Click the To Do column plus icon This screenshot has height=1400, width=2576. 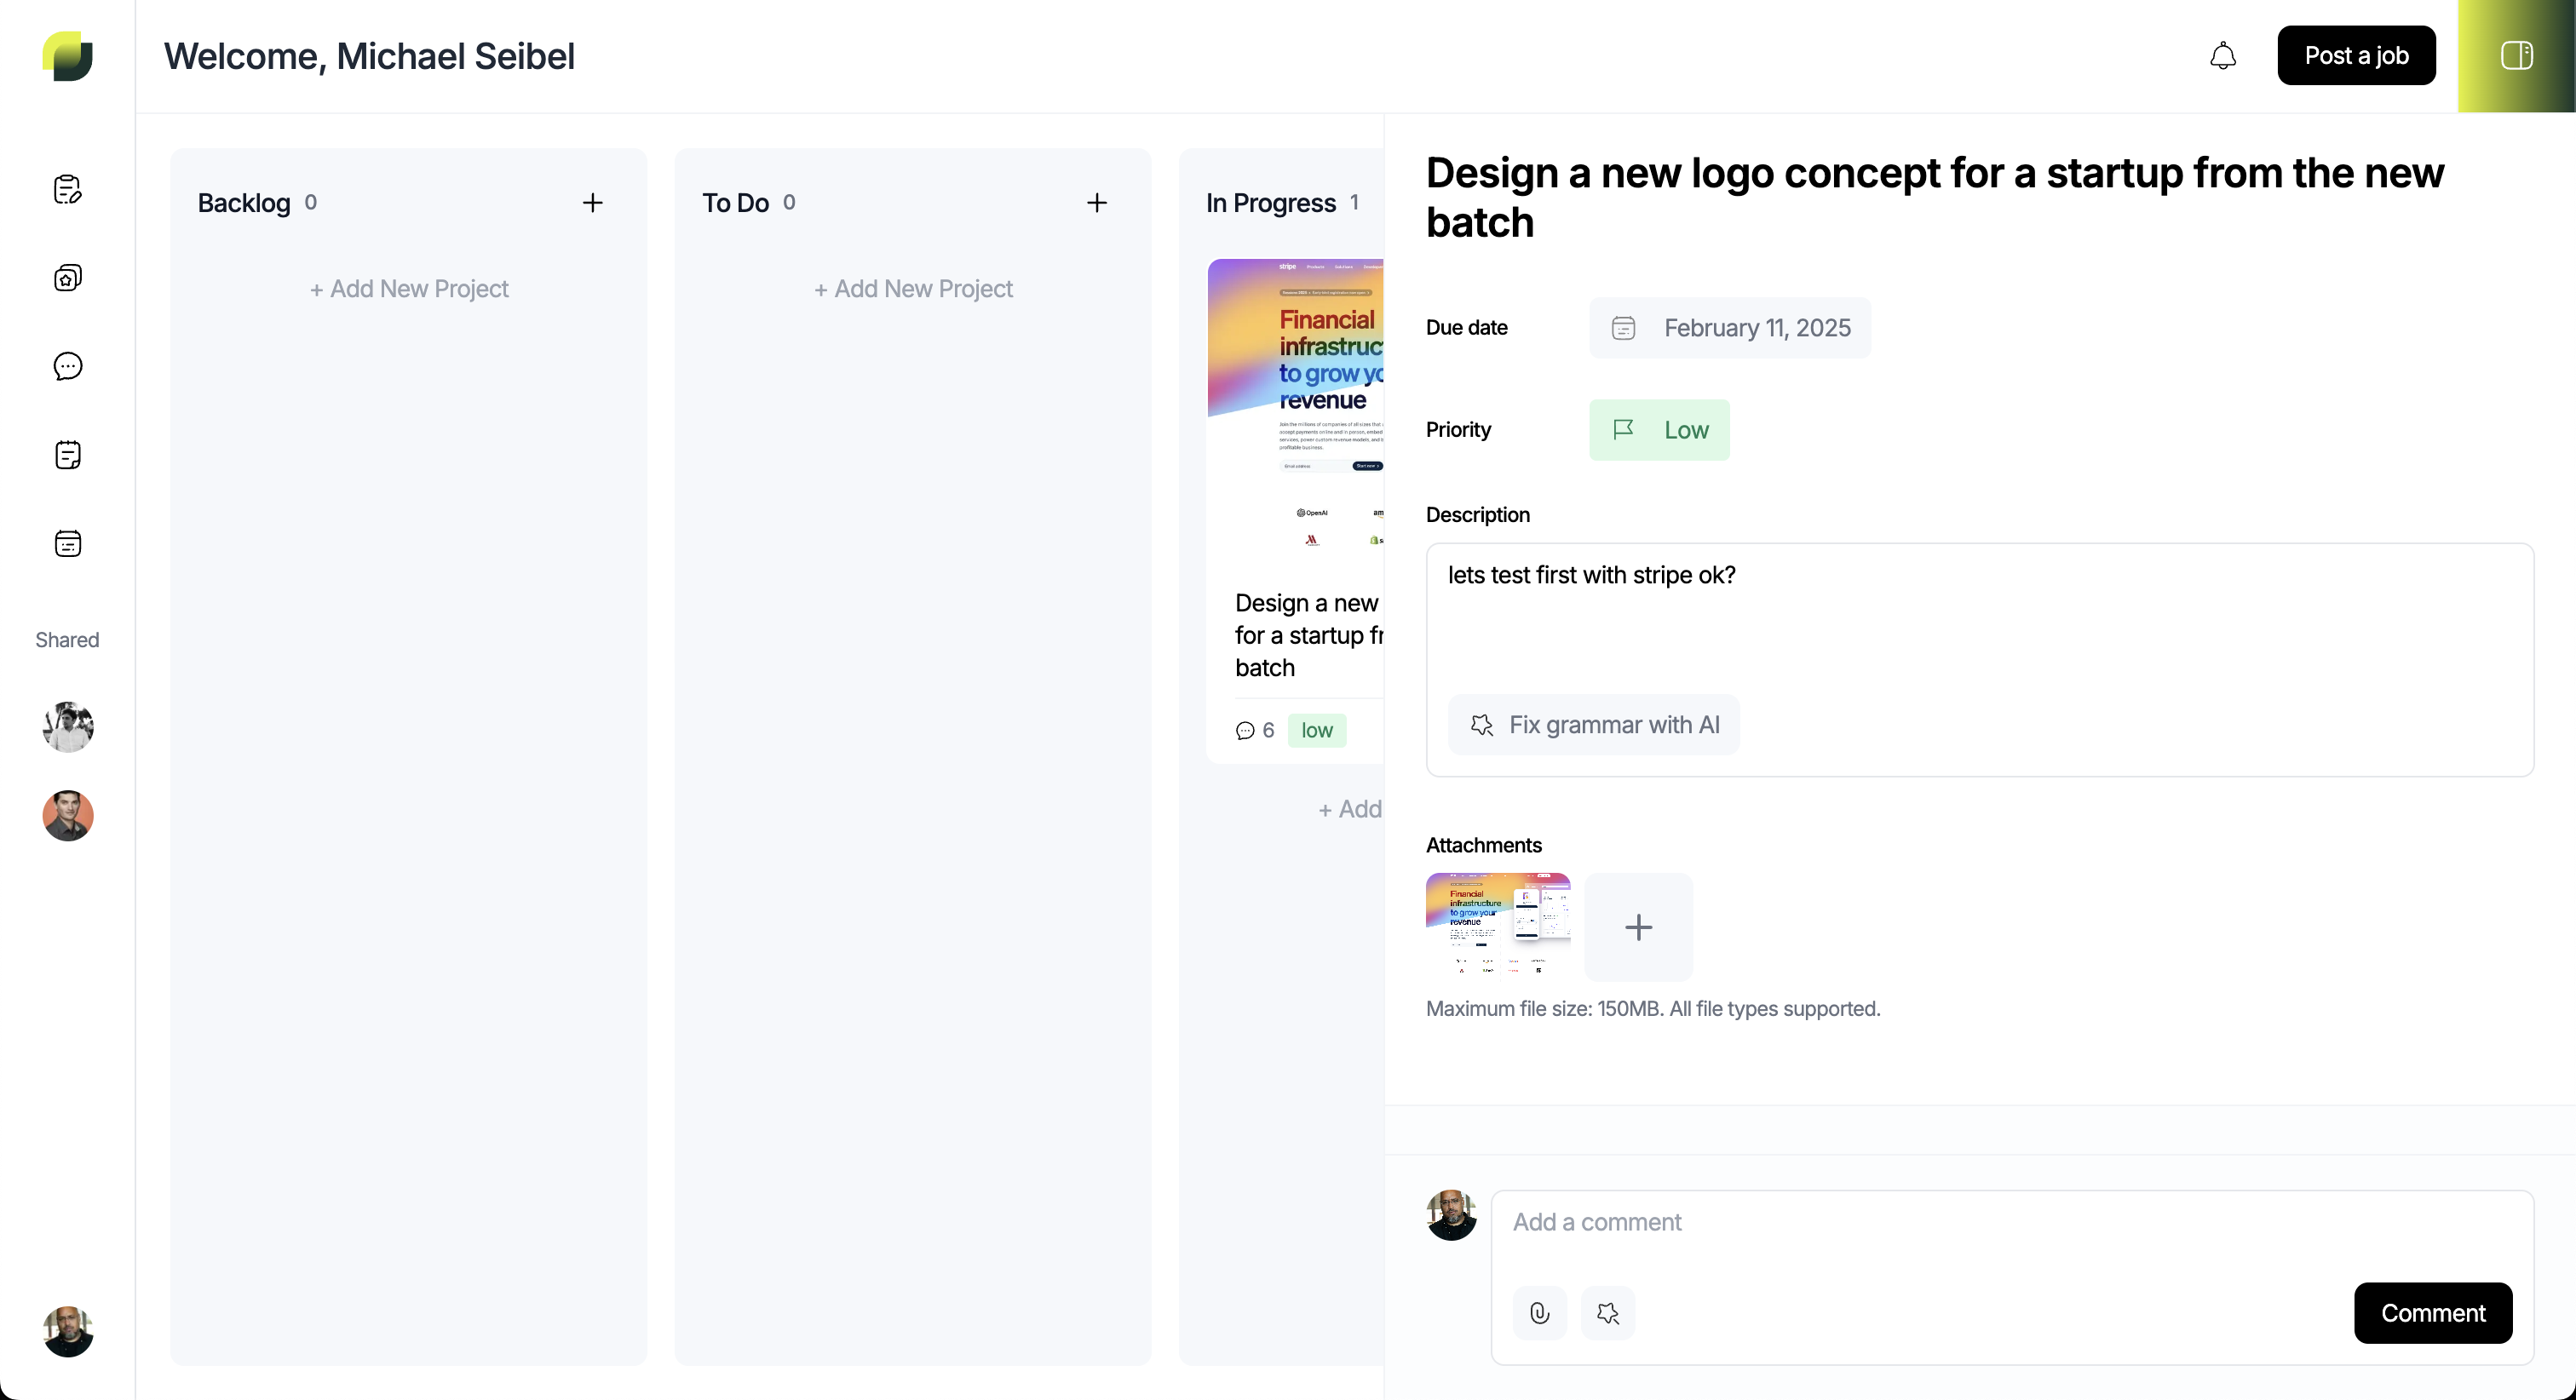point(1097,203)
